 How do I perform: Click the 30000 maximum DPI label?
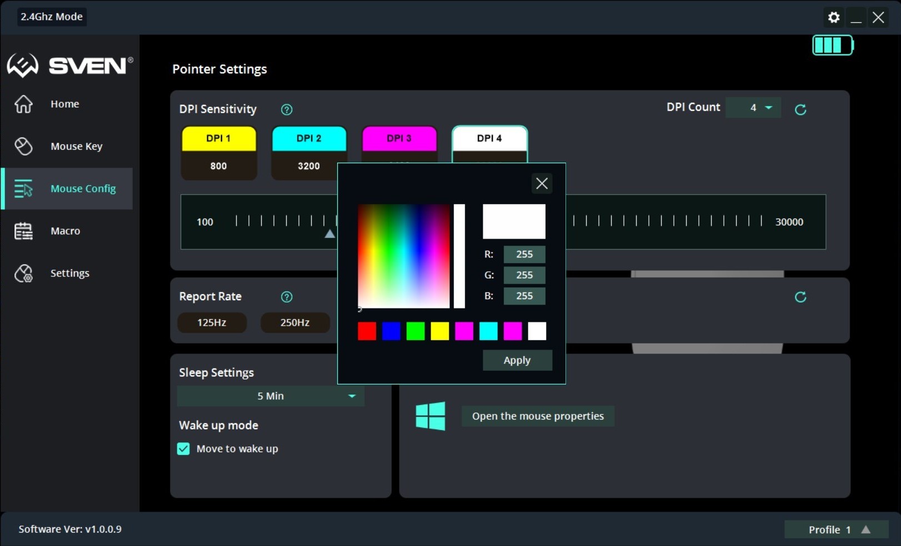point(789,222)
